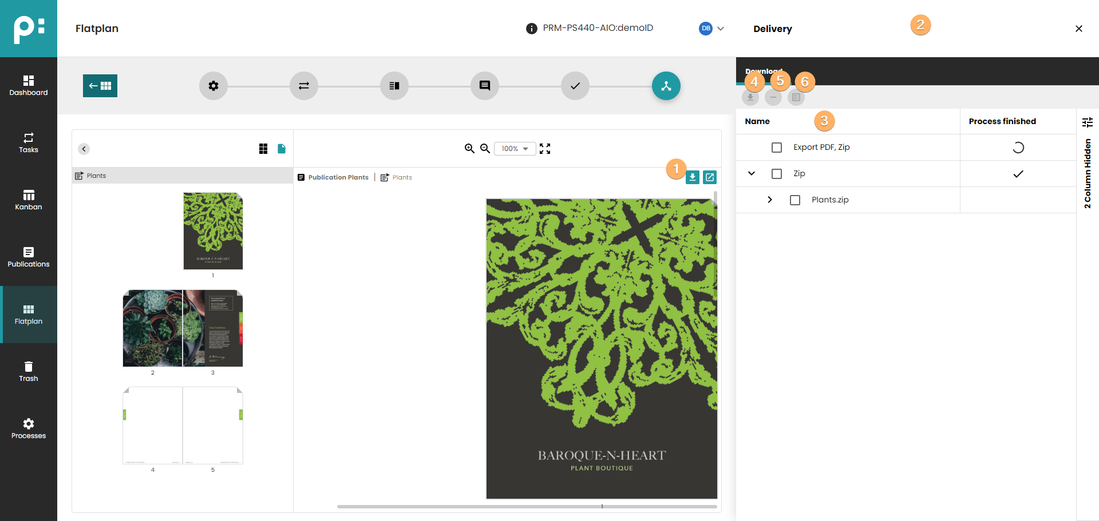Select the Zip row checkbox

[x=777, y=174]
